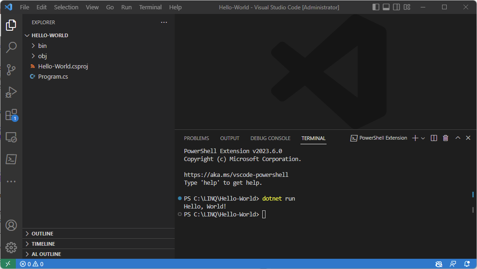Close the terminal panel
The image size is (477, 269).
click(468, 138)
